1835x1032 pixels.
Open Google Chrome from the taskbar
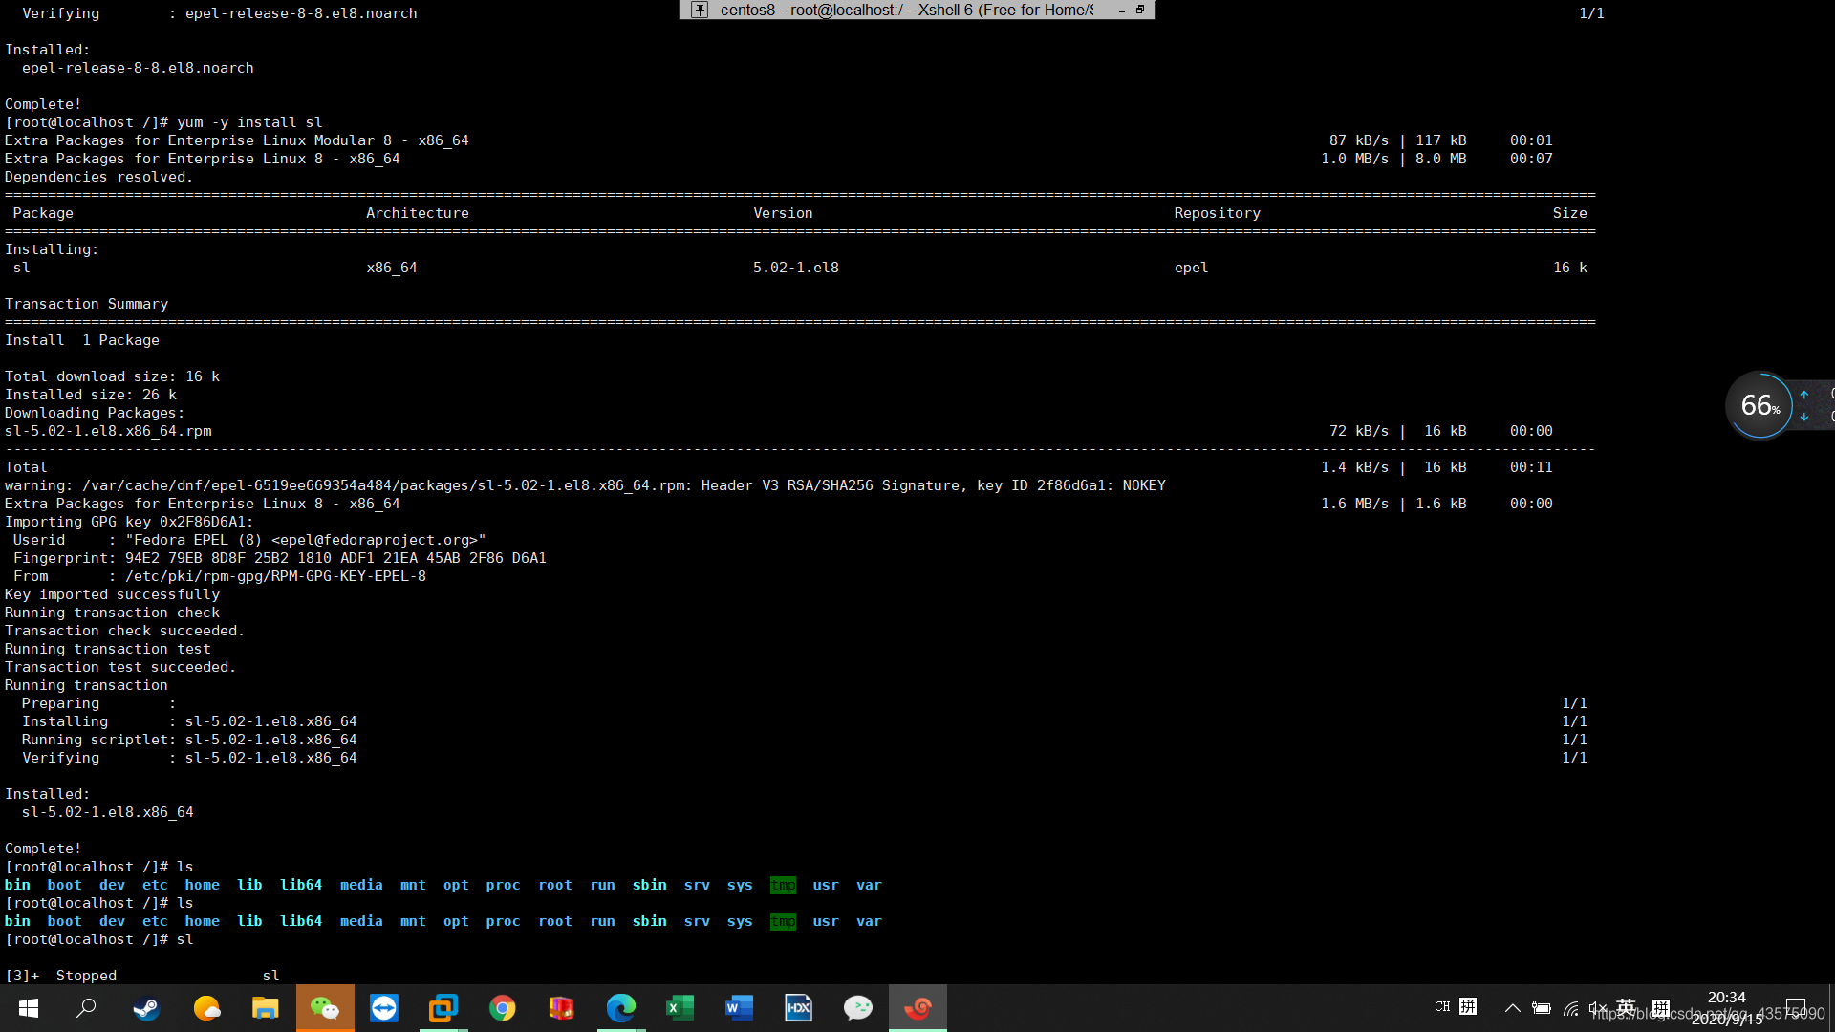(x=503, y=1008)
